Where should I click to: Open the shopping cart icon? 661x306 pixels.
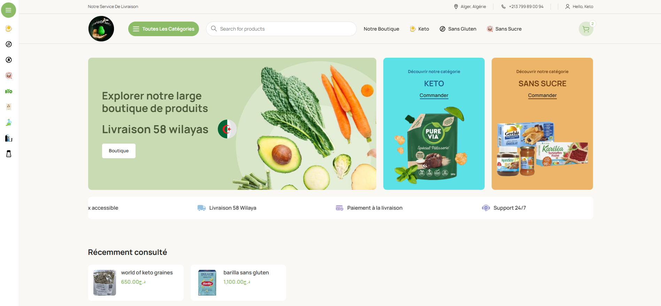coord(586,29)
